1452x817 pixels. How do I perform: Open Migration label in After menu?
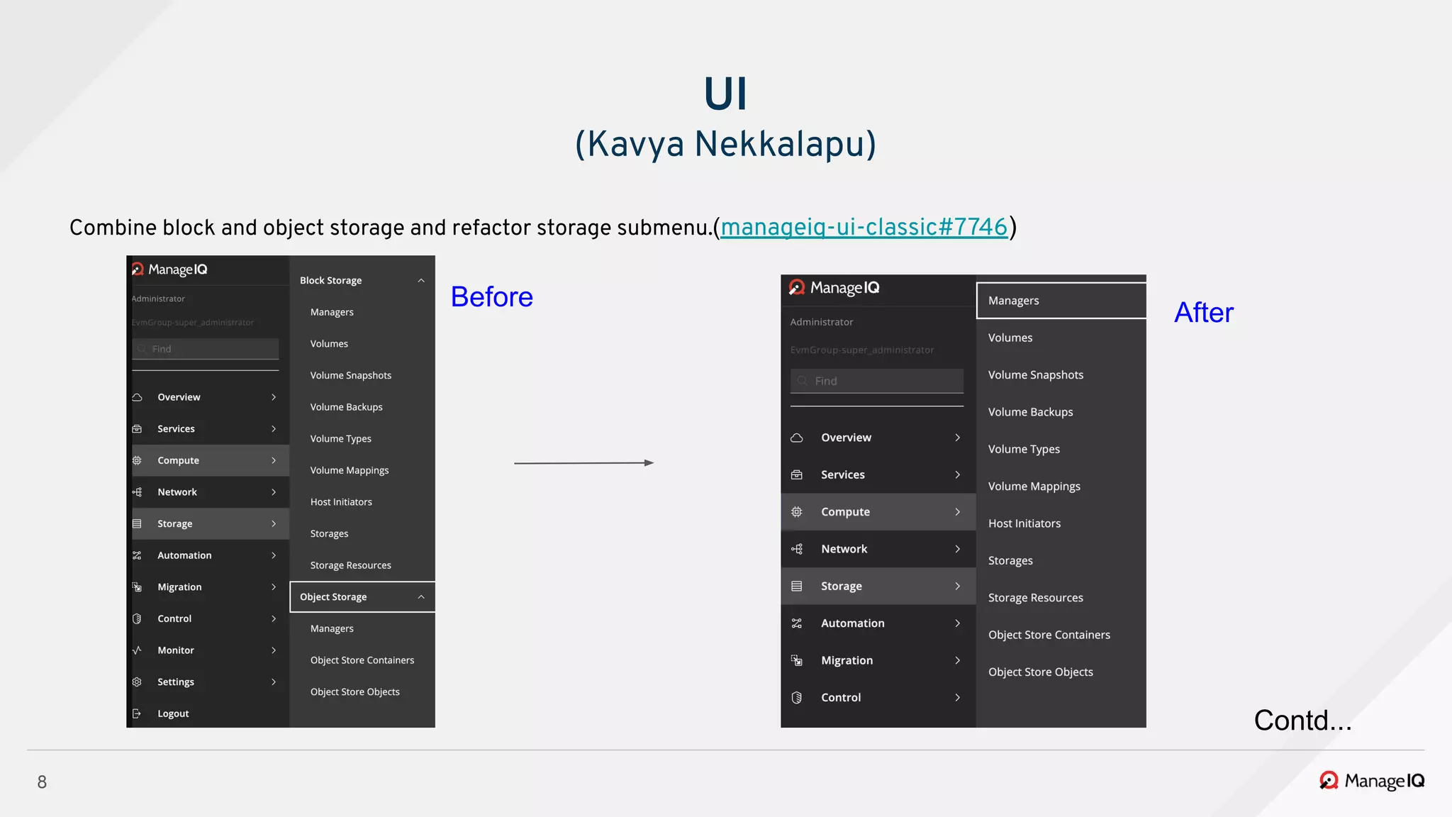(x=847, y=660)
